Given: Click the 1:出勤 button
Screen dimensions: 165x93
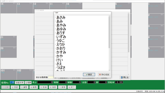Looking at the screenshot, I should pyautogui.click(x=6, y=87).
